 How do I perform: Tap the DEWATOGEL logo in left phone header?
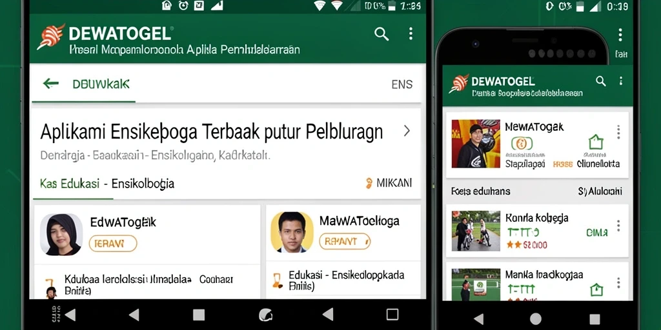point(51,37)
